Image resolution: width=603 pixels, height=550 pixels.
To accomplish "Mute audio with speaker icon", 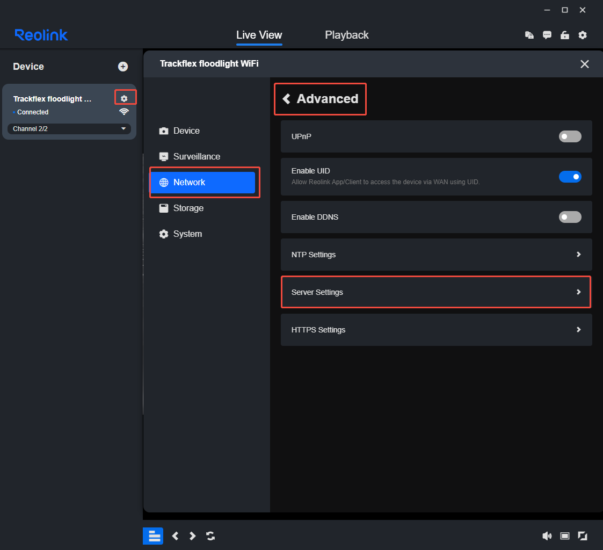I will [x=547, y=536].
